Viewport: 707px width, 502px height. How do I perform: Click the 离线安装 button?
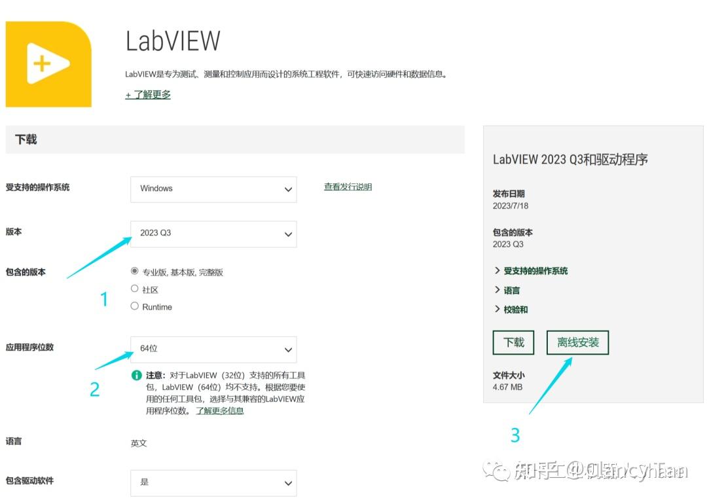(577, 342)
